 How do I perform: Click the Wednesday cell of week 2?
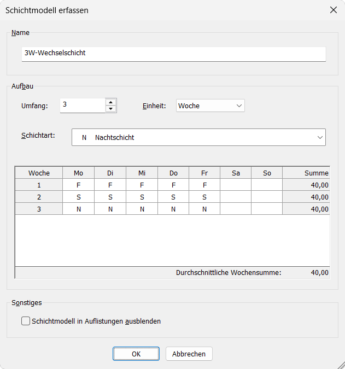pos(142,197)
